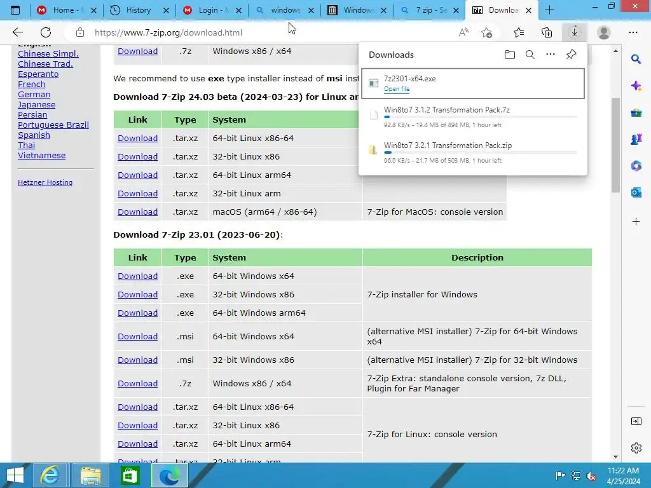The image size is (651, 488).
Task: Open sidebar Search icon
Action: pyautogui.click(x=636, y=59)
